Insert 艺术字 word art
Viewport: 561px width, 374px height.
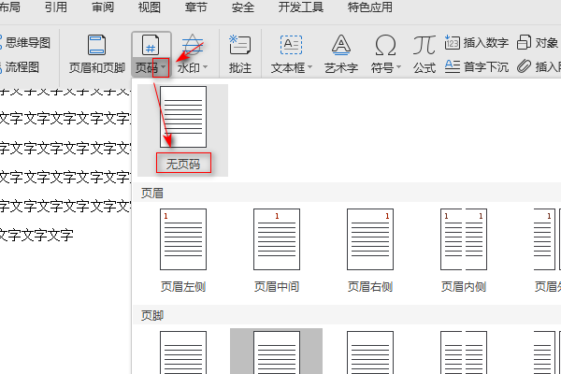click(341, 53)
